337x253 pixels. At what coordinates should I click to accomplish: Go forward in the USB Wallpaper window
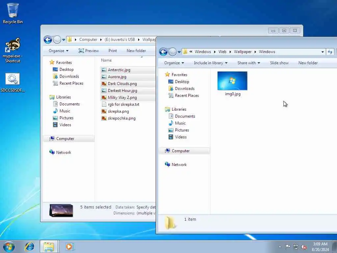(57, 40)
